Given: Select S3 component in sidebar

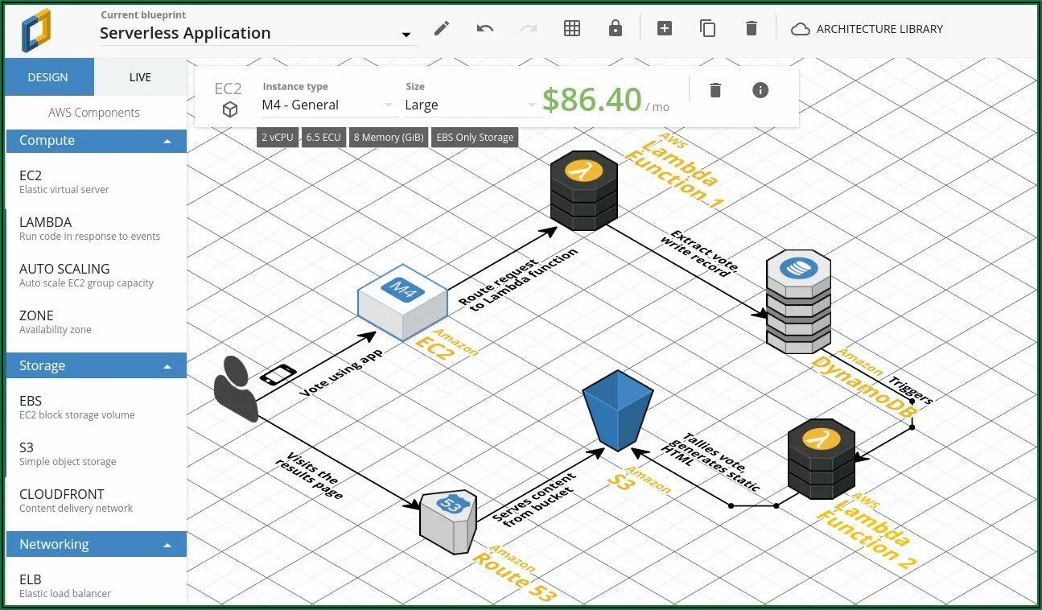Looking at the screenshot, I should pyautogui.click(x=97, y=454).
